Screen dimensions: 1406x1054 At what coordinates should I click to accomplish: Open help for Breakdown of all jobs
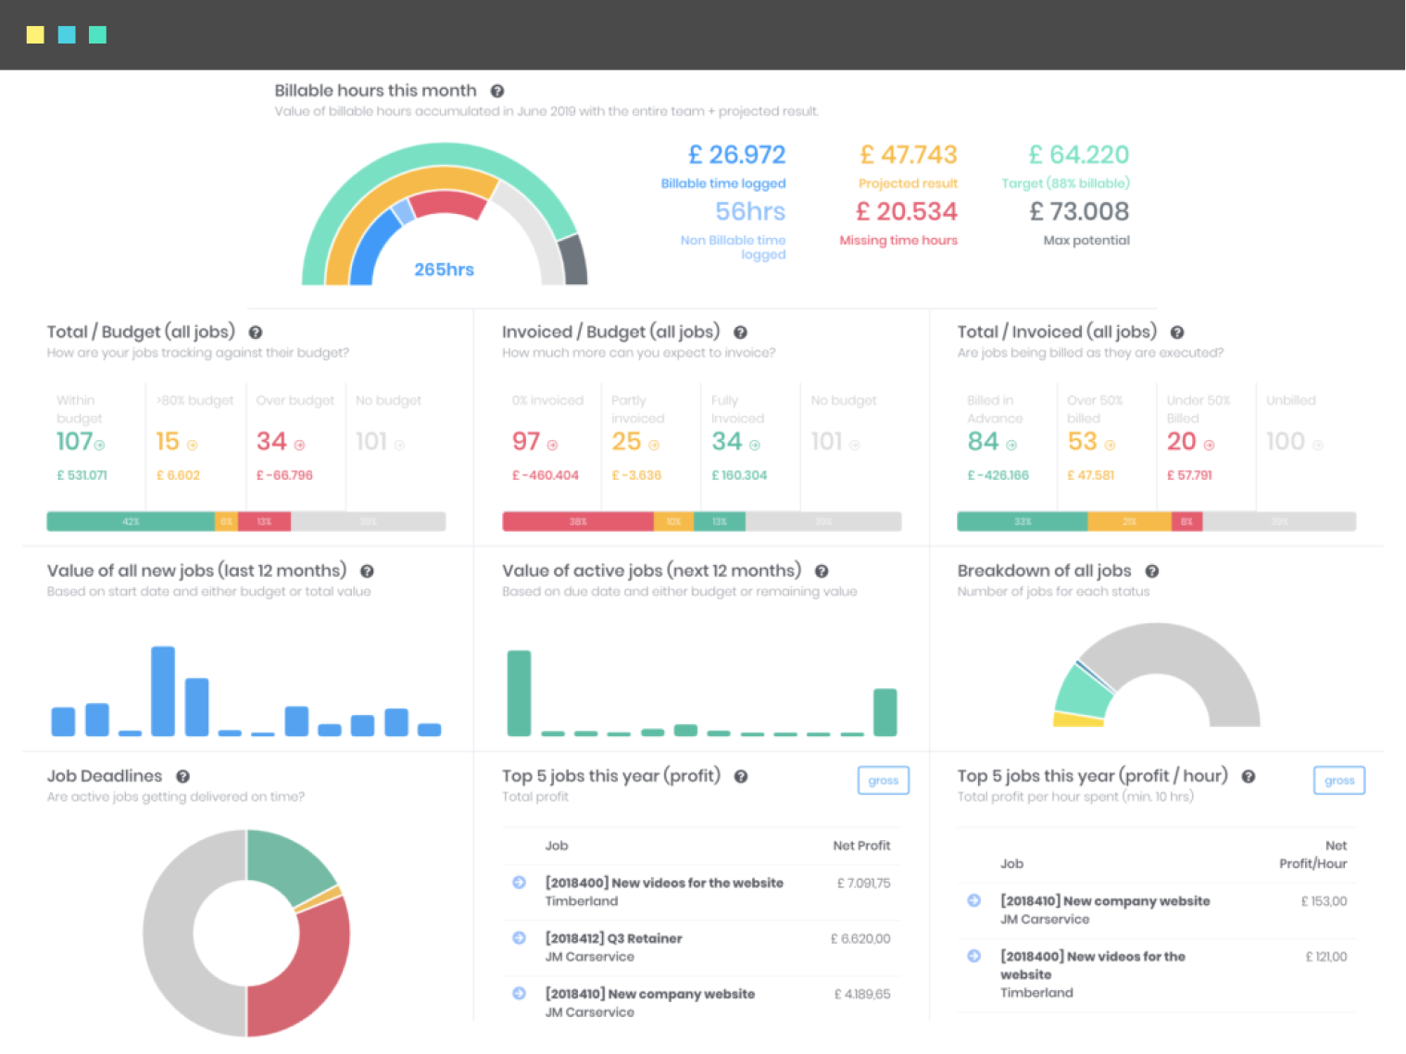1151,571
